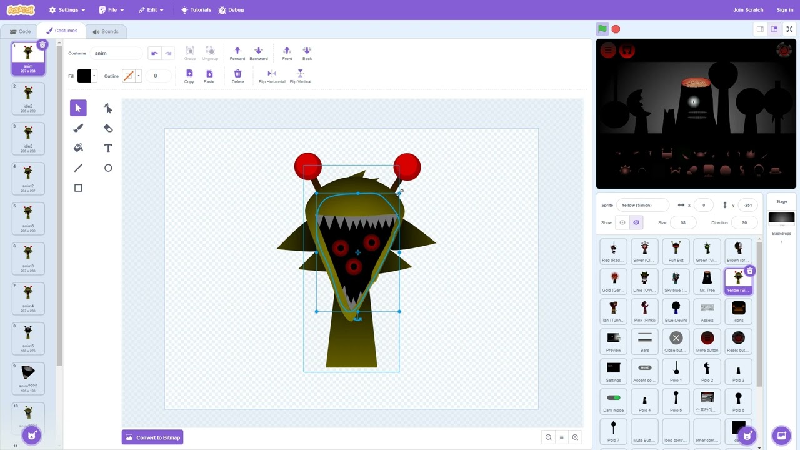Click the Outline no-color swatch

(129, 76)
